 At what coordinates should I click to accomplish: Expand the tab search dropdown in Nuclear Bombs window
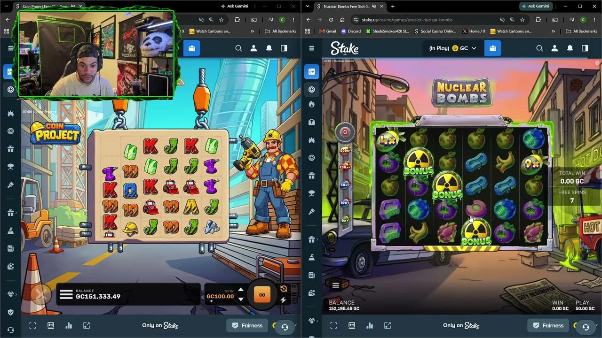coord(308,6)
